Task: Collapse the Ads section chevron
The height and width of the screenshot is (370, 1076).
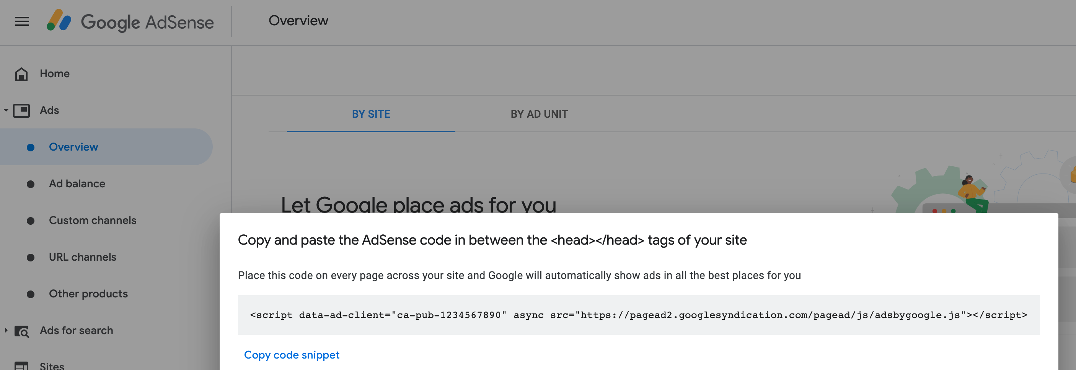Action: (x=5, y=110)
